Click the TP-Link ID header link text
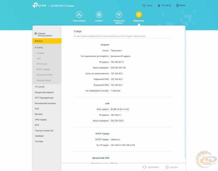 pyautogui.click(x=166, y=5)
